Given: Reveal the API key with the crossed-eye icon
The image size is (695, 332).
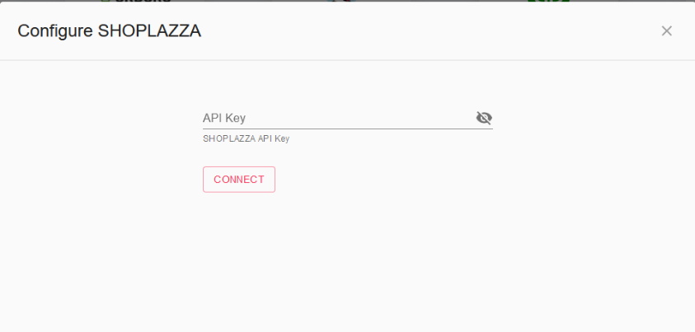Looking at the screenshot, I should point(484,118).
